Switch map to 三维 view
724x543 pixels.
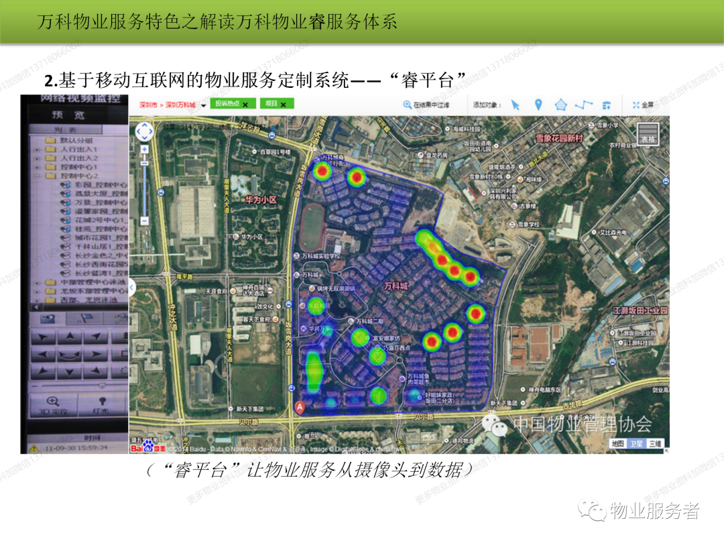click(655, 443)
